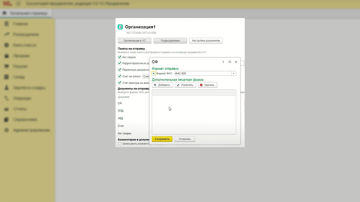Click the green Организация1 organization icon
The width and height of the screenshot is (360, 202).
(120, 27)
